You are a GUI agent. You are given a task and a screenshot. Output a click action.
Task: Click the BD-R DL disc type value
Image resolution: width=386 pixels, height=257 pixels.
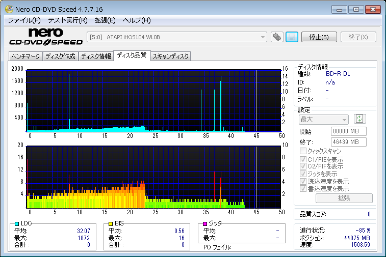point(338,74)
